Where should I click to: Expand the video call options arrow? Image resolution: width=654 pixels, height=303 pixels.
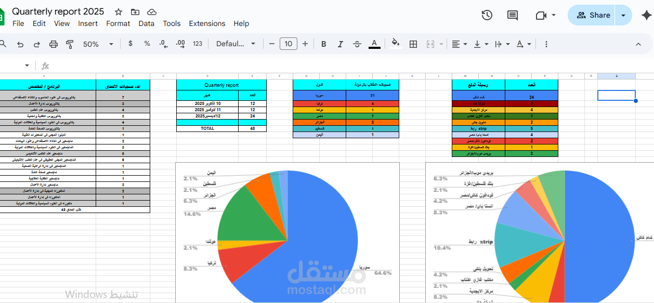click(554, 15)
